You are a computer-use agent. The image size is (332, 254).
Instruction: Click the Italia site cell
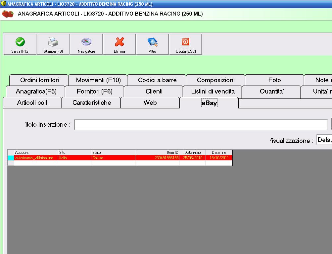coord(75,158)
